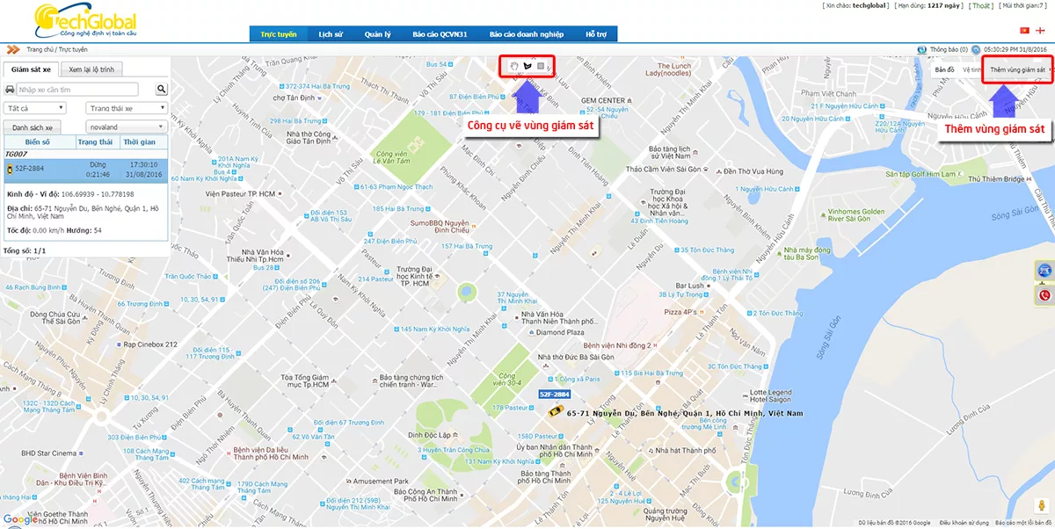1055x529 pixels.
Task: Click the Trang chủ breadcrumb link
Action: click(x=40, y=50)
